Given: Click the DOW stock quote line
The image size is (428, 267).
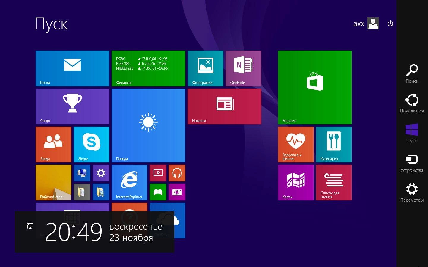Looking at the screenshot, I should [142, 59].
